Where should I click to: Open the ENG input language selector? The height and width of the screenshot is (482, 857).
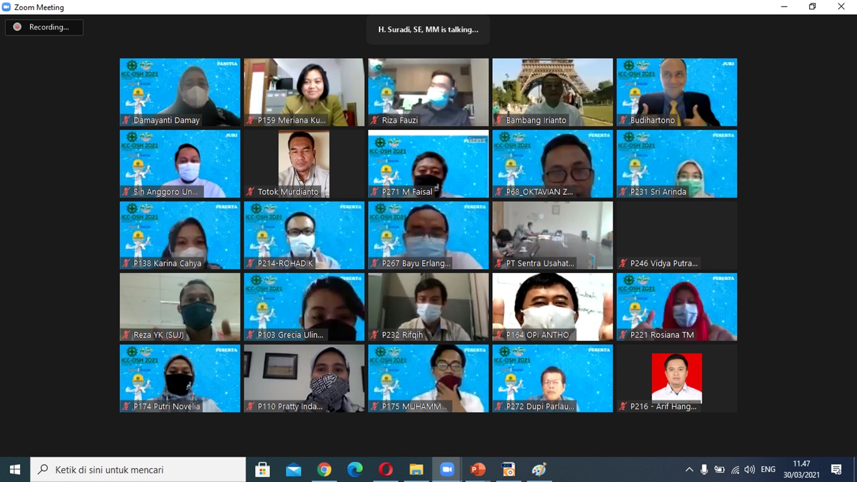pos(768,469)
